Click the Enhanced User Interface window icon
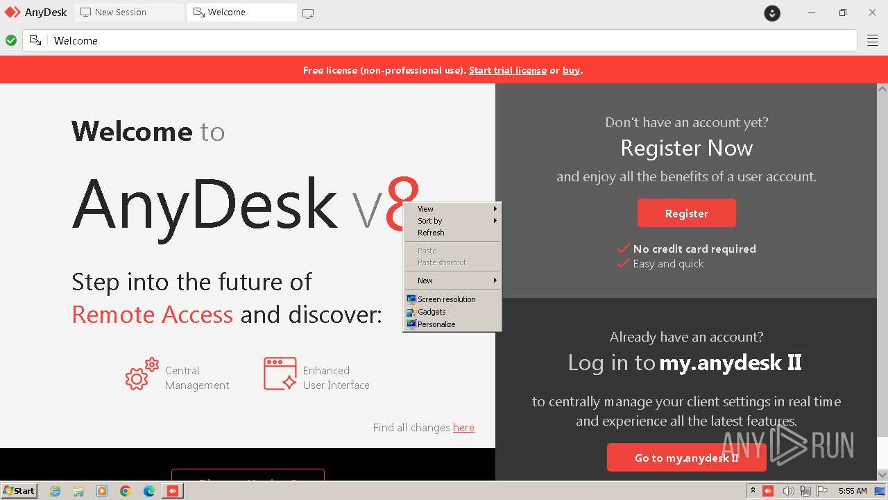888x500 pixels. (280, 374)
